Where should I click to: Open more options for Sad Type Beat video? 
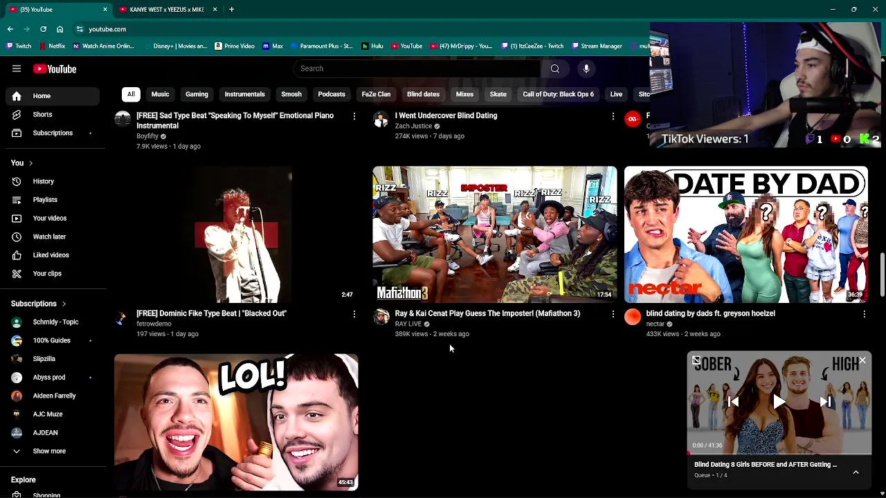(354, 116)
